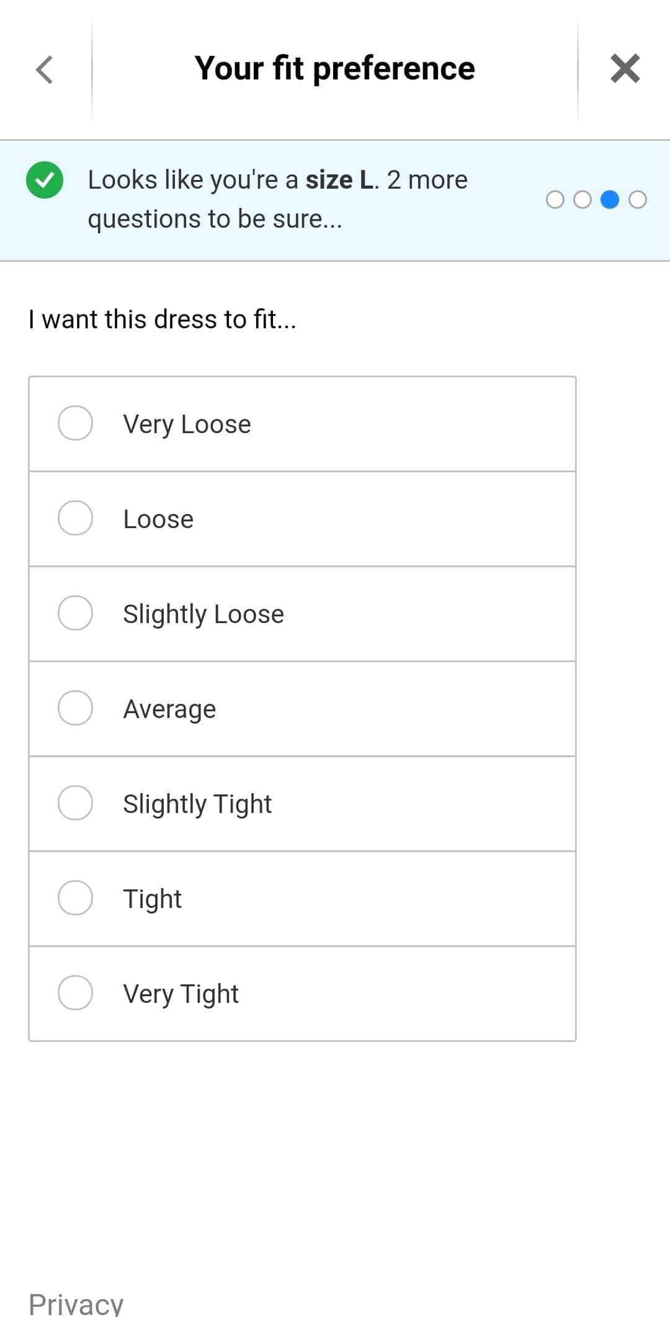
Task: Click the Slightly Tight option label
Action: (197, 804)
